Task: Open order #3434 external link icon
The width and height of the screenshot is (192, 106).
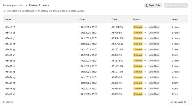Action: point(14,77)
